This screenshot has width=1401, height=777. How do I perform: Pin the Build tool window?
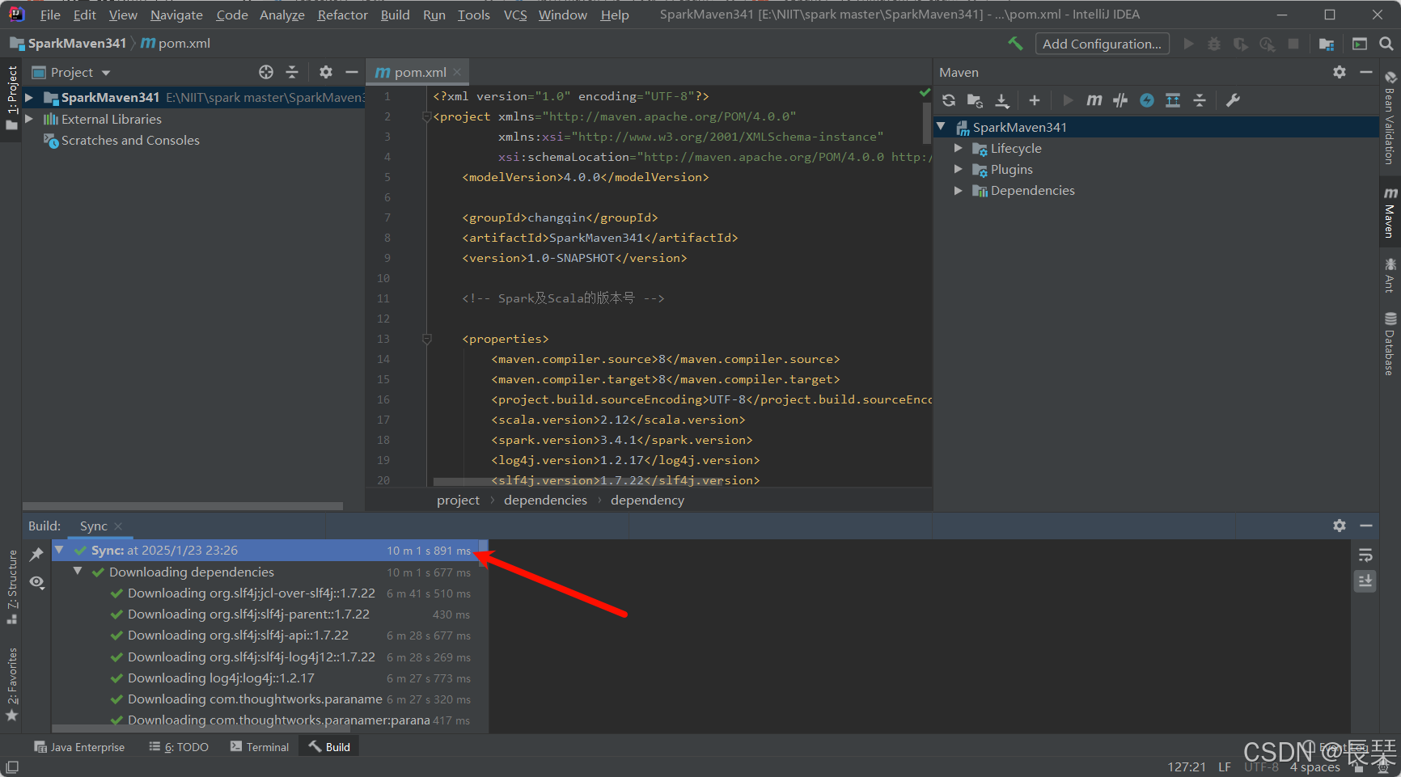pos(36,554)
